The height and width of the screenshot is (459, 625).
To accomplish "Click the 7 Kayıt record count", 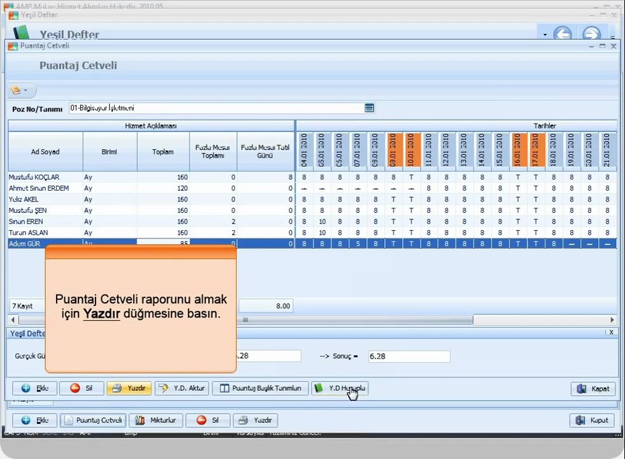I will (x=23, y=306).
